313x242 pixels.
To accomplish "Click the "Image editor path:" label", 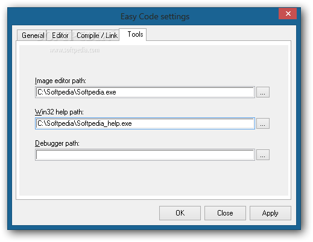I will [60, 81].
